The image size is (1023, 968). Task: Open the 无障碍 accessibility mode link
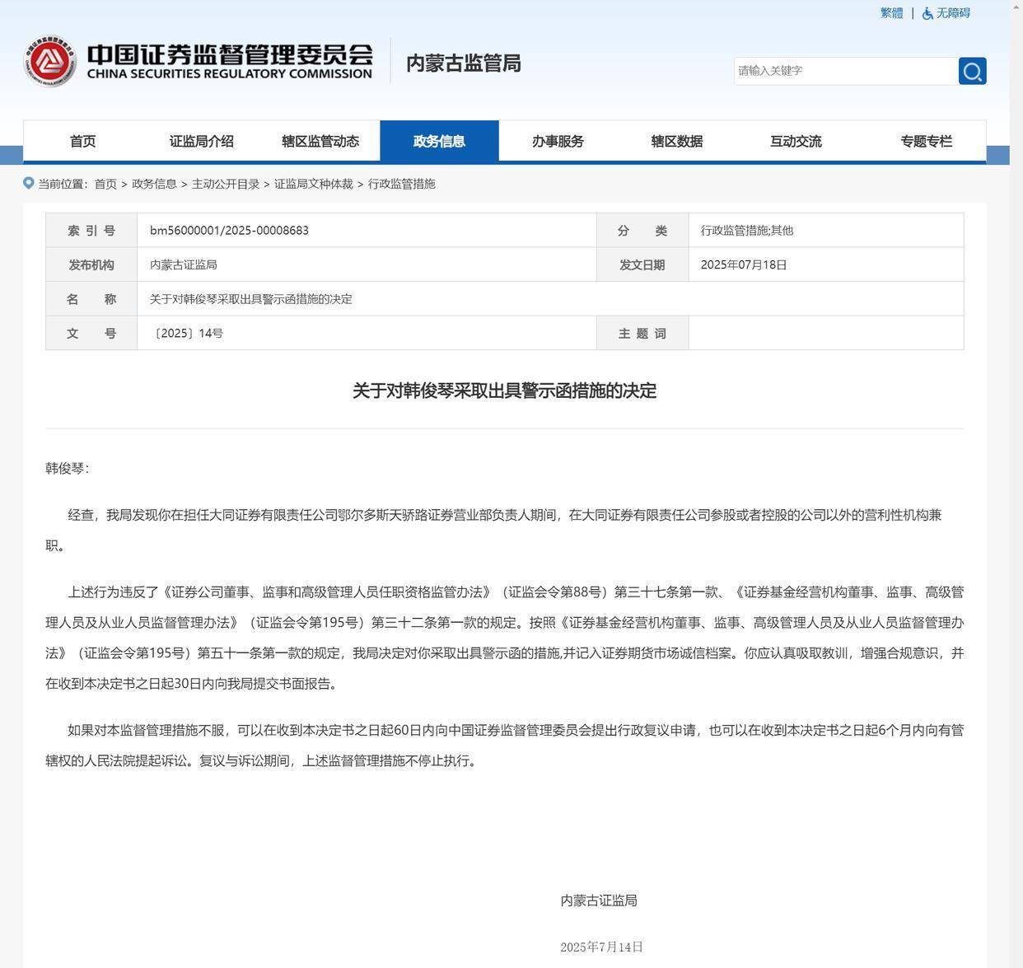pyautogui.click(x=953, y=13)
